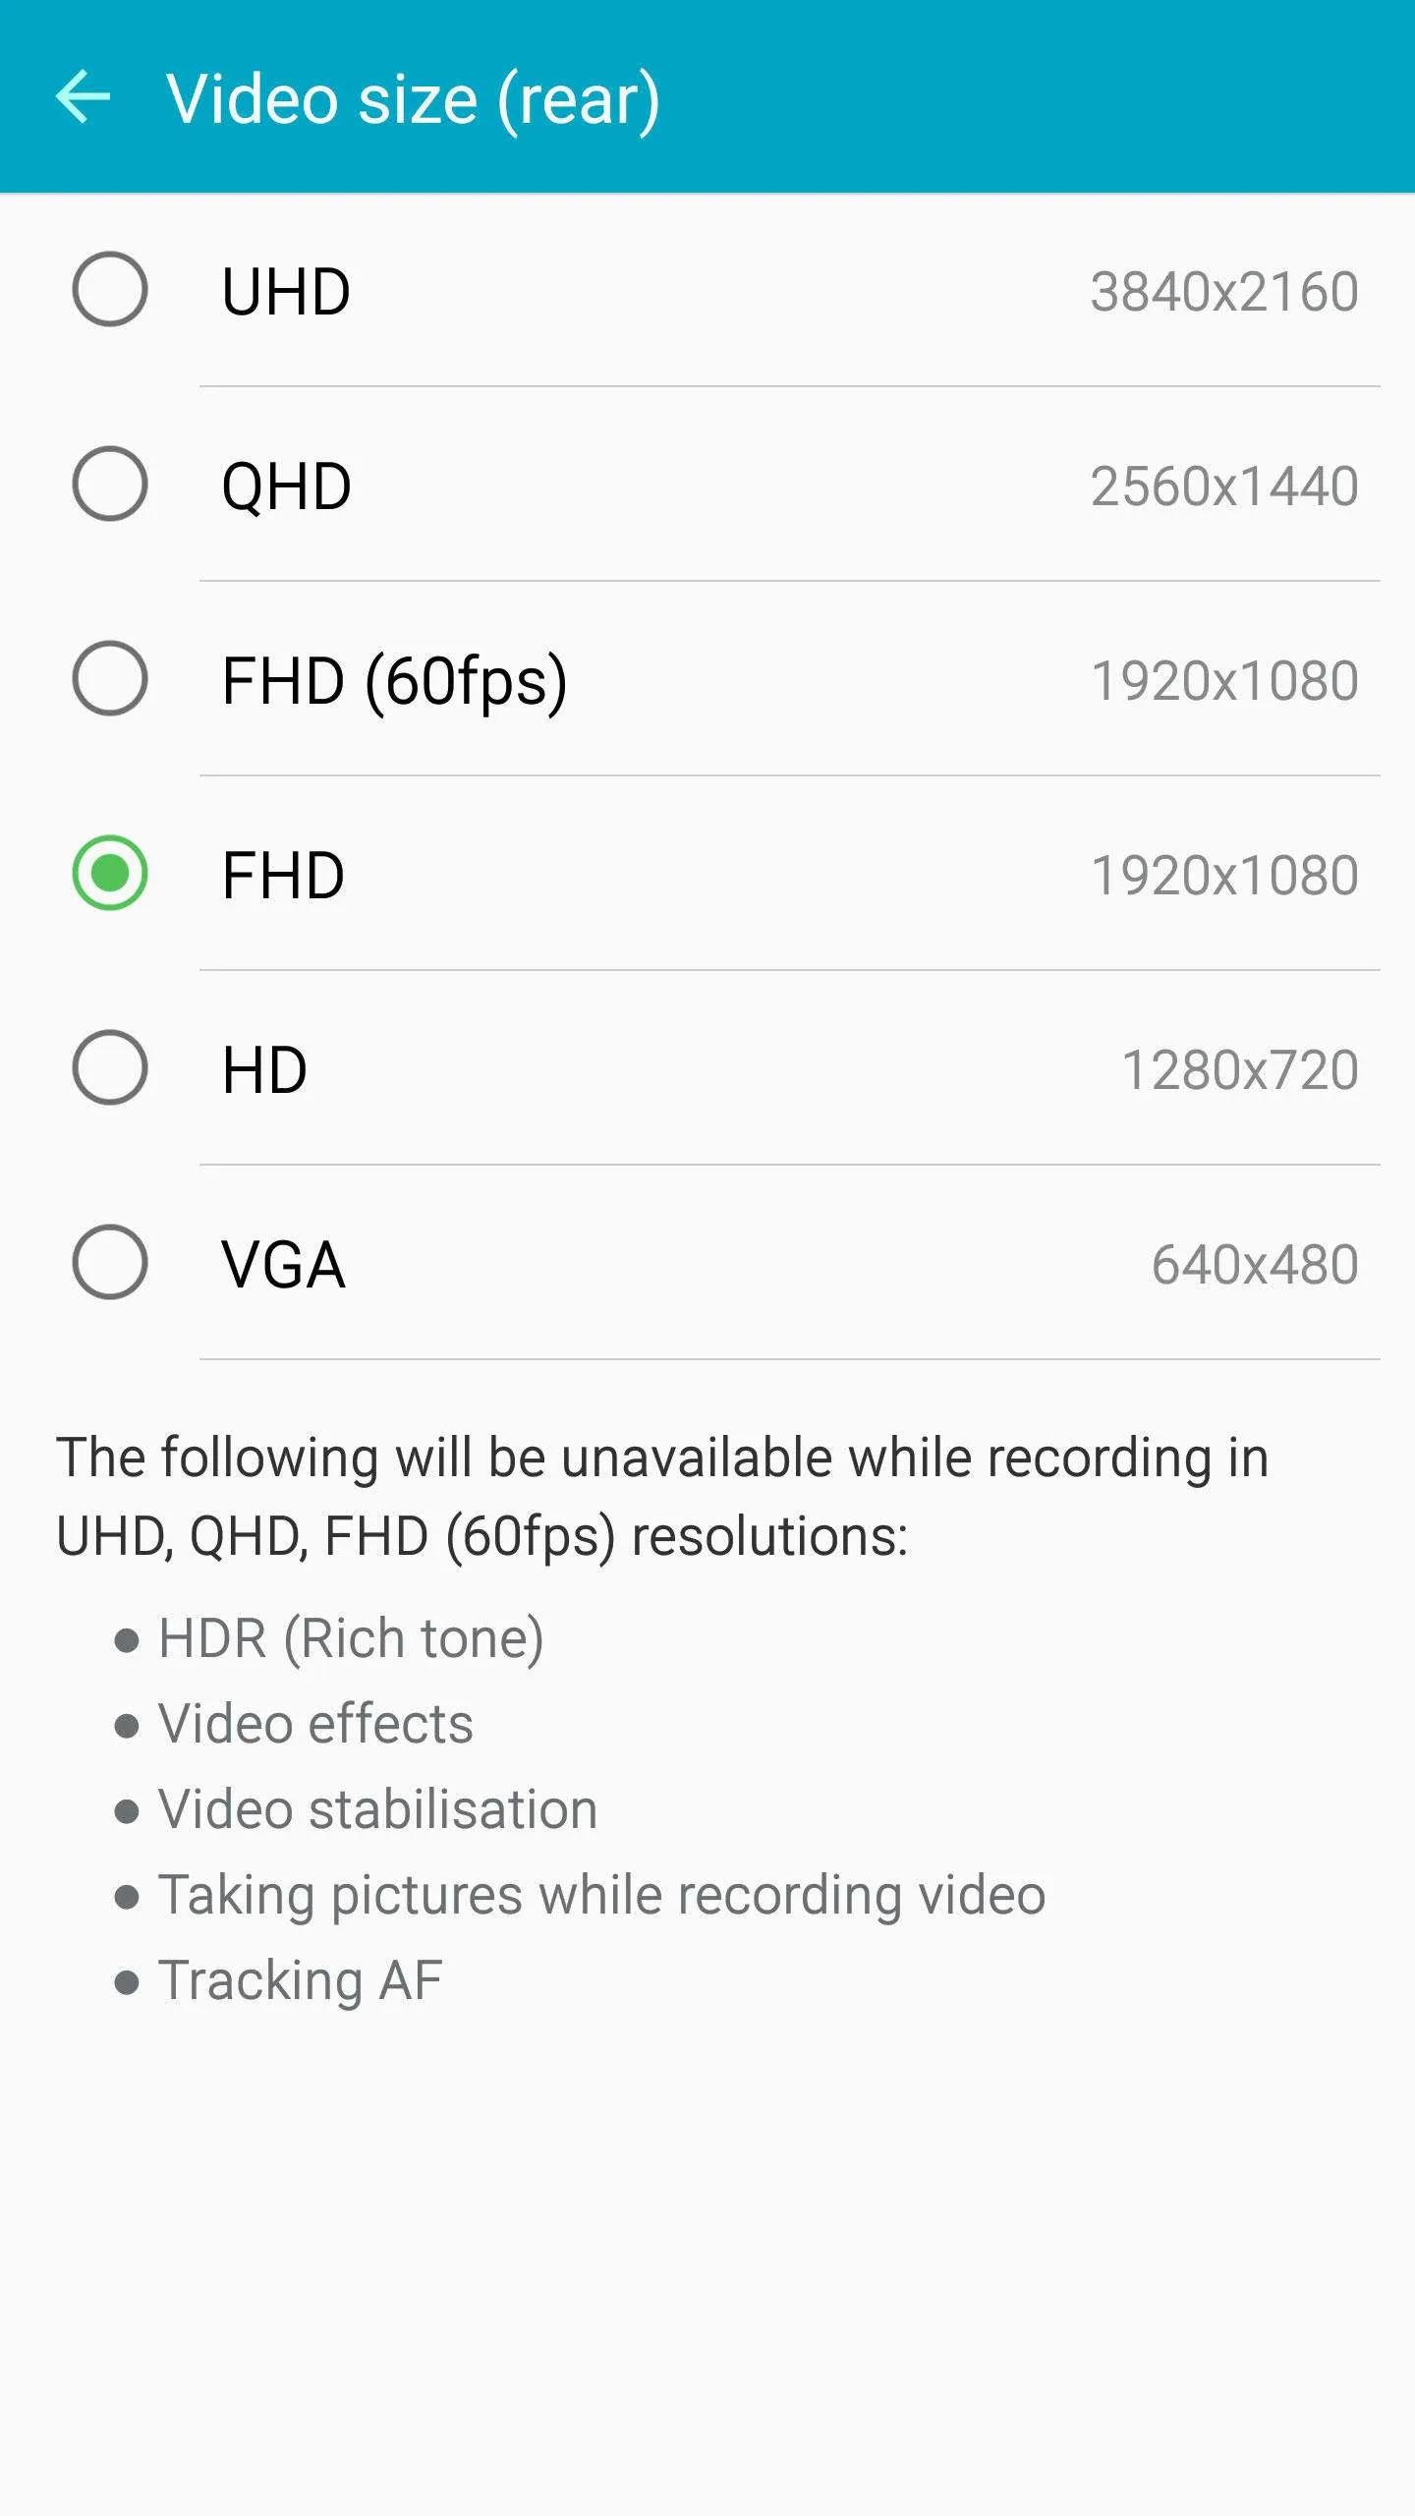Click the 2560x1440 resolution value
Screen dimensions: 1415x2516
1223,486
